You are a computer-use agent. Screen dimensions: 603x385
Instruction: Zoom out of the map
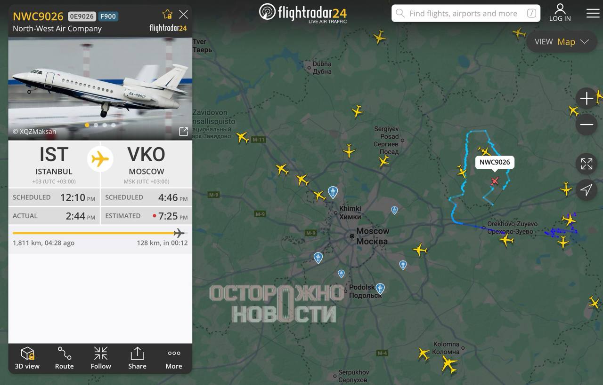coord(587,125)
